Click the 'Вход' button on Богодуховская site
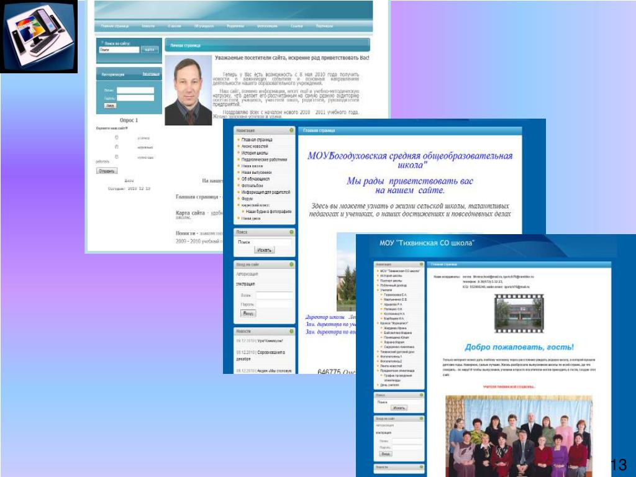The width and height of the screenshot is (636, 477). pyautogui.click(x=248, y=313)
